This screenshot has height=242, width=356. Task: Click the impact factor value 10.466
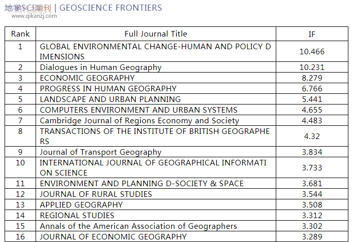pos(312,51)
